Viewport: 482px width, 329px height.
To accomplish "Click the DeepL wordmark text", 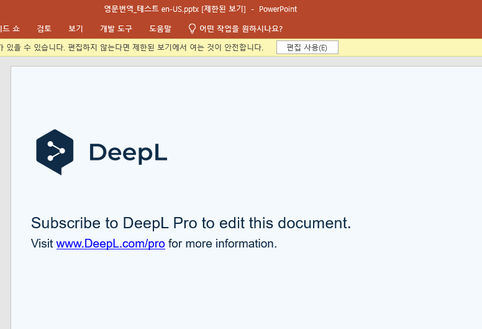I will [128, 153].
